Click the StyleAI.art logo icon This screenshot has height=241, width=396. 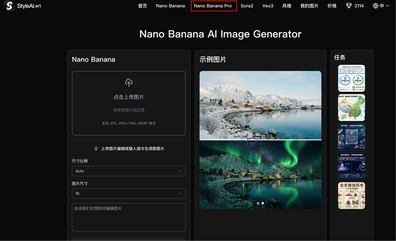click(x=9, y=5)
